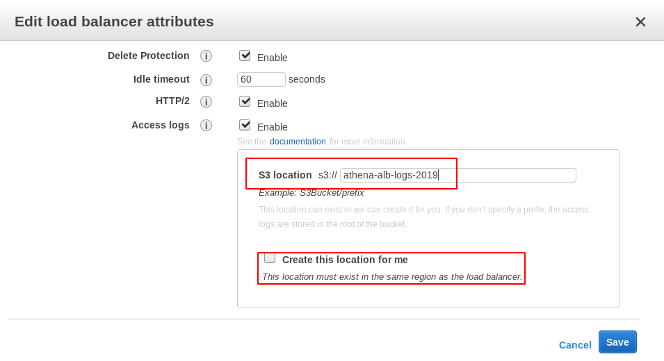Viewport: 664px width, 361px height.
Task: Cancel editing the load balancer attributes
Action: pos(575,345)
